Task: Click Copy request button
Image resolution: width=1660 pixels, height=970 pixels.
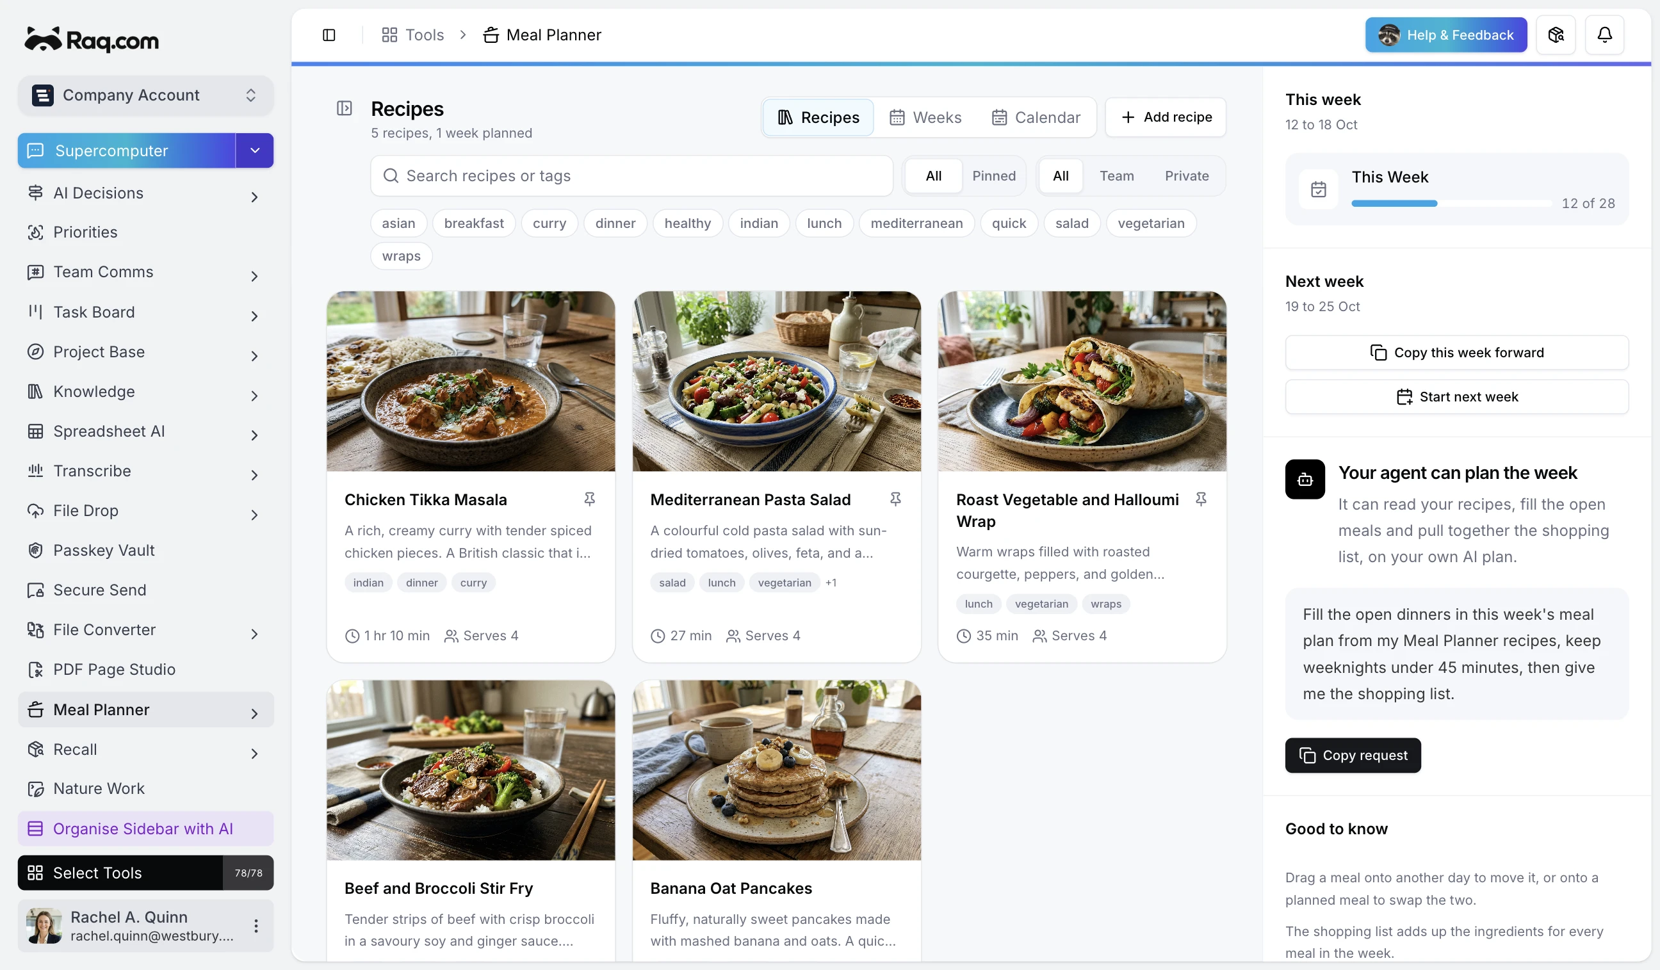Action: pos(1353,756)
